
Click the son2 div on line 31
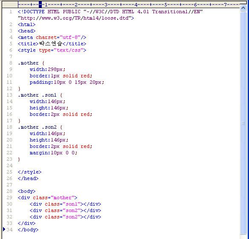[x=65, y=210]
